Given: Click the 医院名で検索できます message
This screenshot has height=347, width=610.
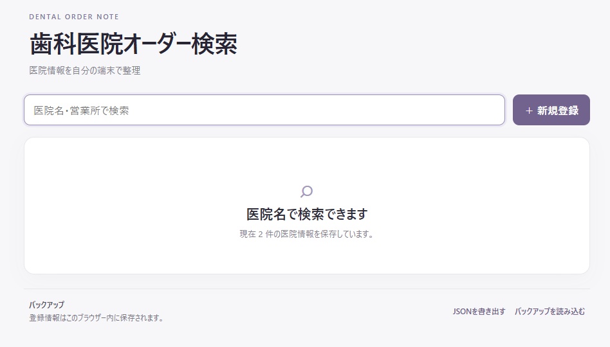Looking at the screenshot, I should coord(306,214).
